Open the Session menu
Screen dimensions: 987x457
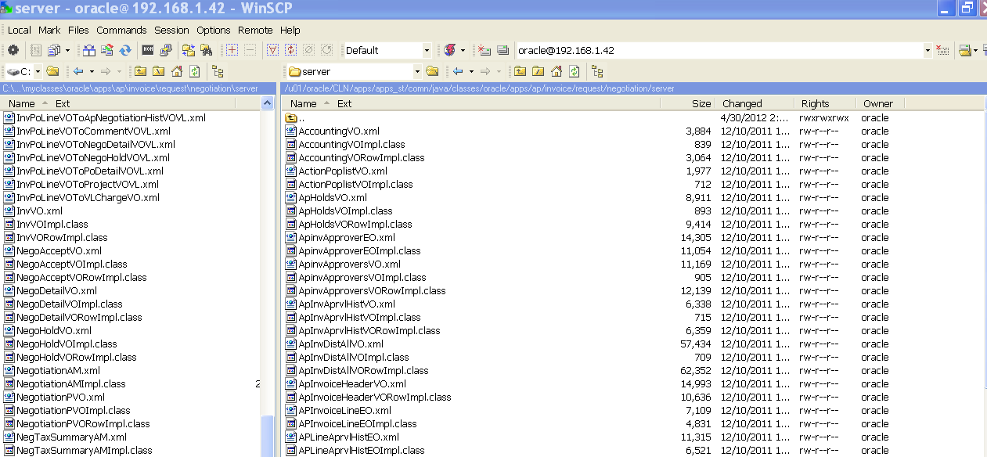pos(171,30)
